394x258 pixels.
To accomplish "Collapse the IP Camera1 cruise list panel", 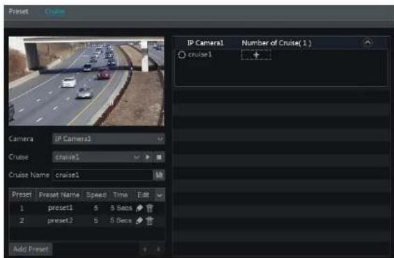I will point(368,43).
